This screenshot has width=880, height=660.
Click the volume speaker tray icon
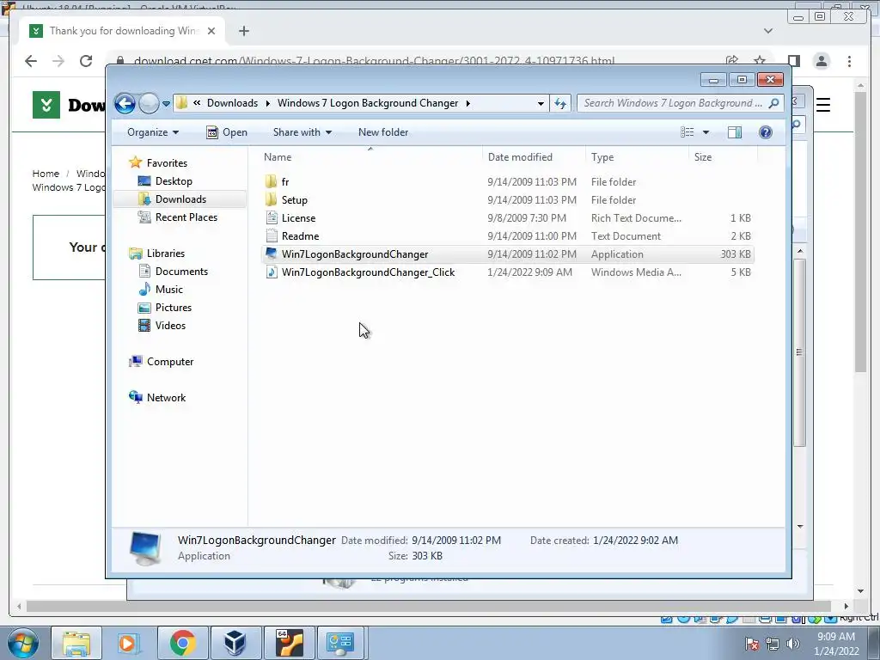click(x=793, y=644)
